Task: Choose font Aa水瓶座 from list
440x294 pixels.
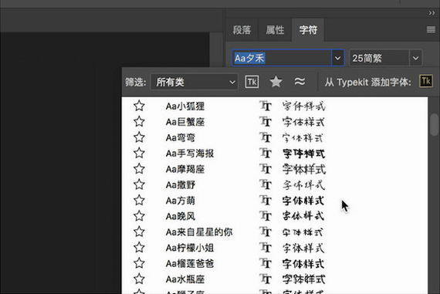Action: point(185,279)
